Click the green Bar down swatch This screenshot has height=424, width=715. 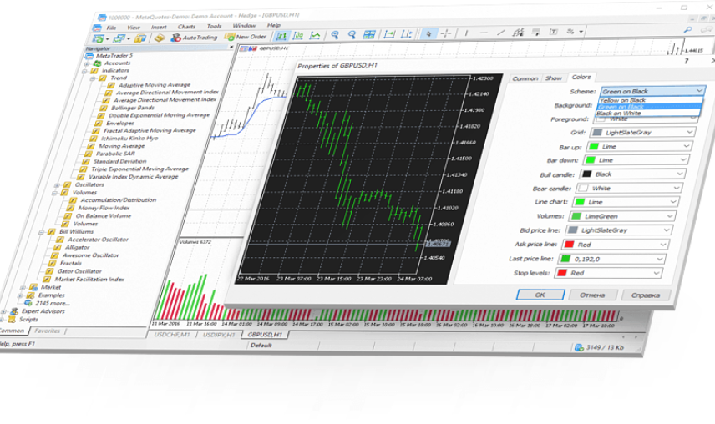[590, 160]
